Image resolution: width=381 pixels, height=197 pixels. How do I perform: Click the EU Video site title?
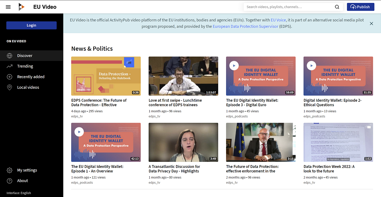45,7
